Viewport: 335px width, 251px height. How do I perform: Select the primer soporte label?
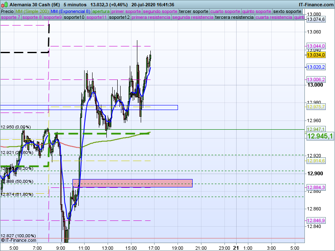click(x=126, y=11)
